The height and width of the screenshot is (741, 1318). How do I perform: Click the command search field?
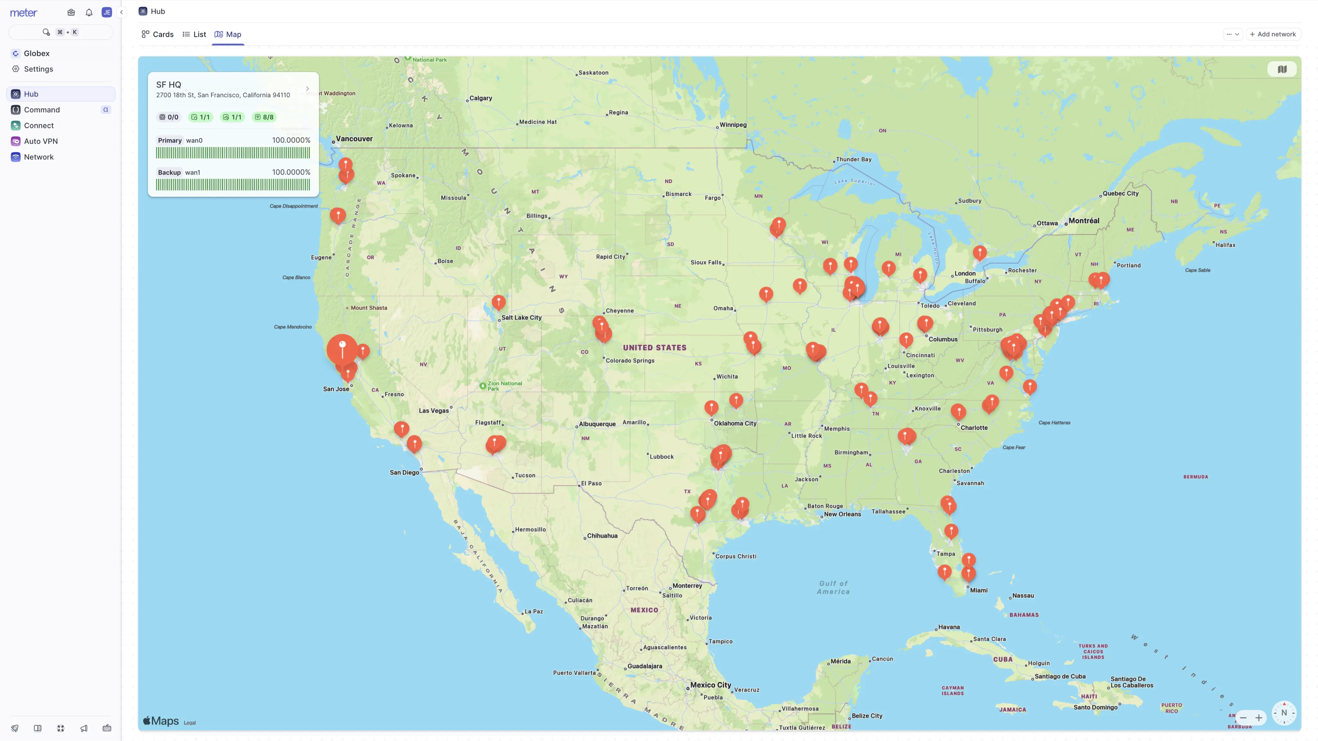(61, 32)
